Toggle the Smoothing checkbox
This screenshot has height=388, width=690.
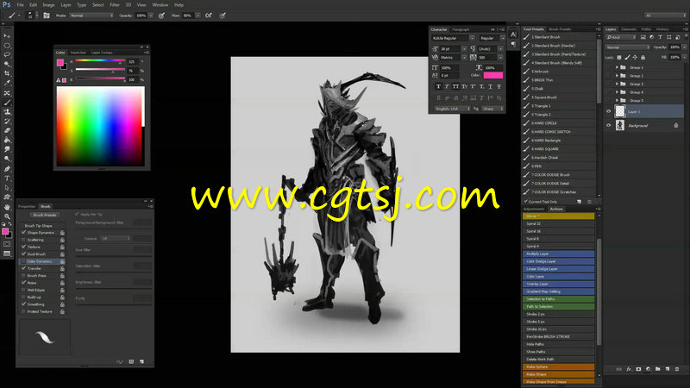click(24, 304)
